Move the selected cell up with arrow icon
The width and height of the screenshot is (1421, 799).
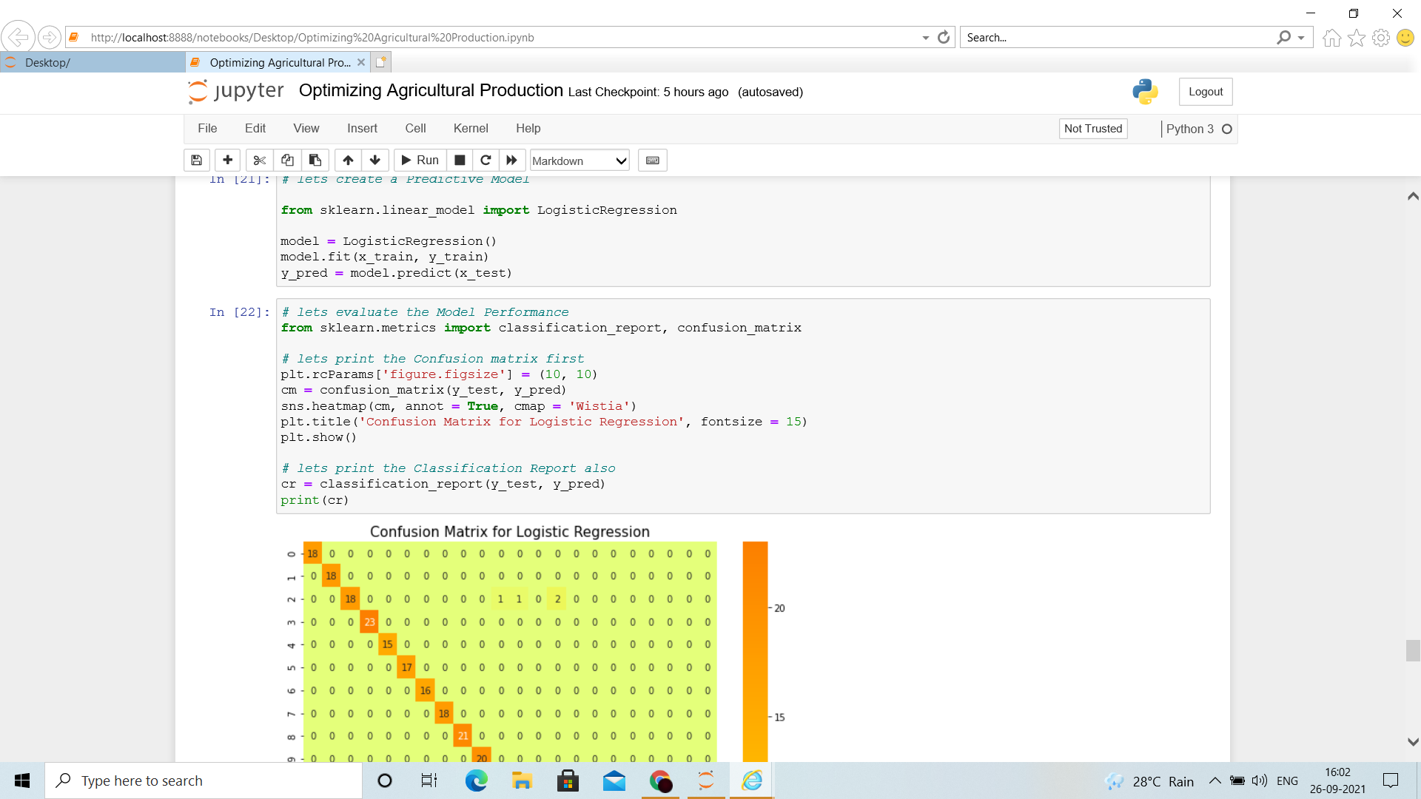click(x=348, y=160)
